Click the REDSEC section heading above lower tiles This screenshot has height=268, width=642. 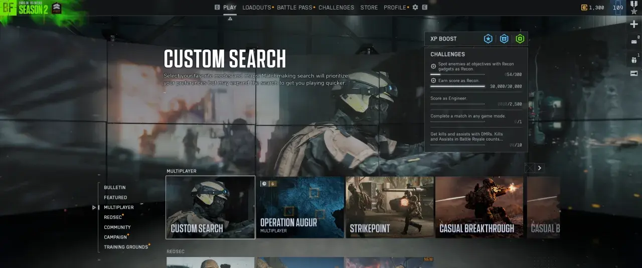coord(176,251)
